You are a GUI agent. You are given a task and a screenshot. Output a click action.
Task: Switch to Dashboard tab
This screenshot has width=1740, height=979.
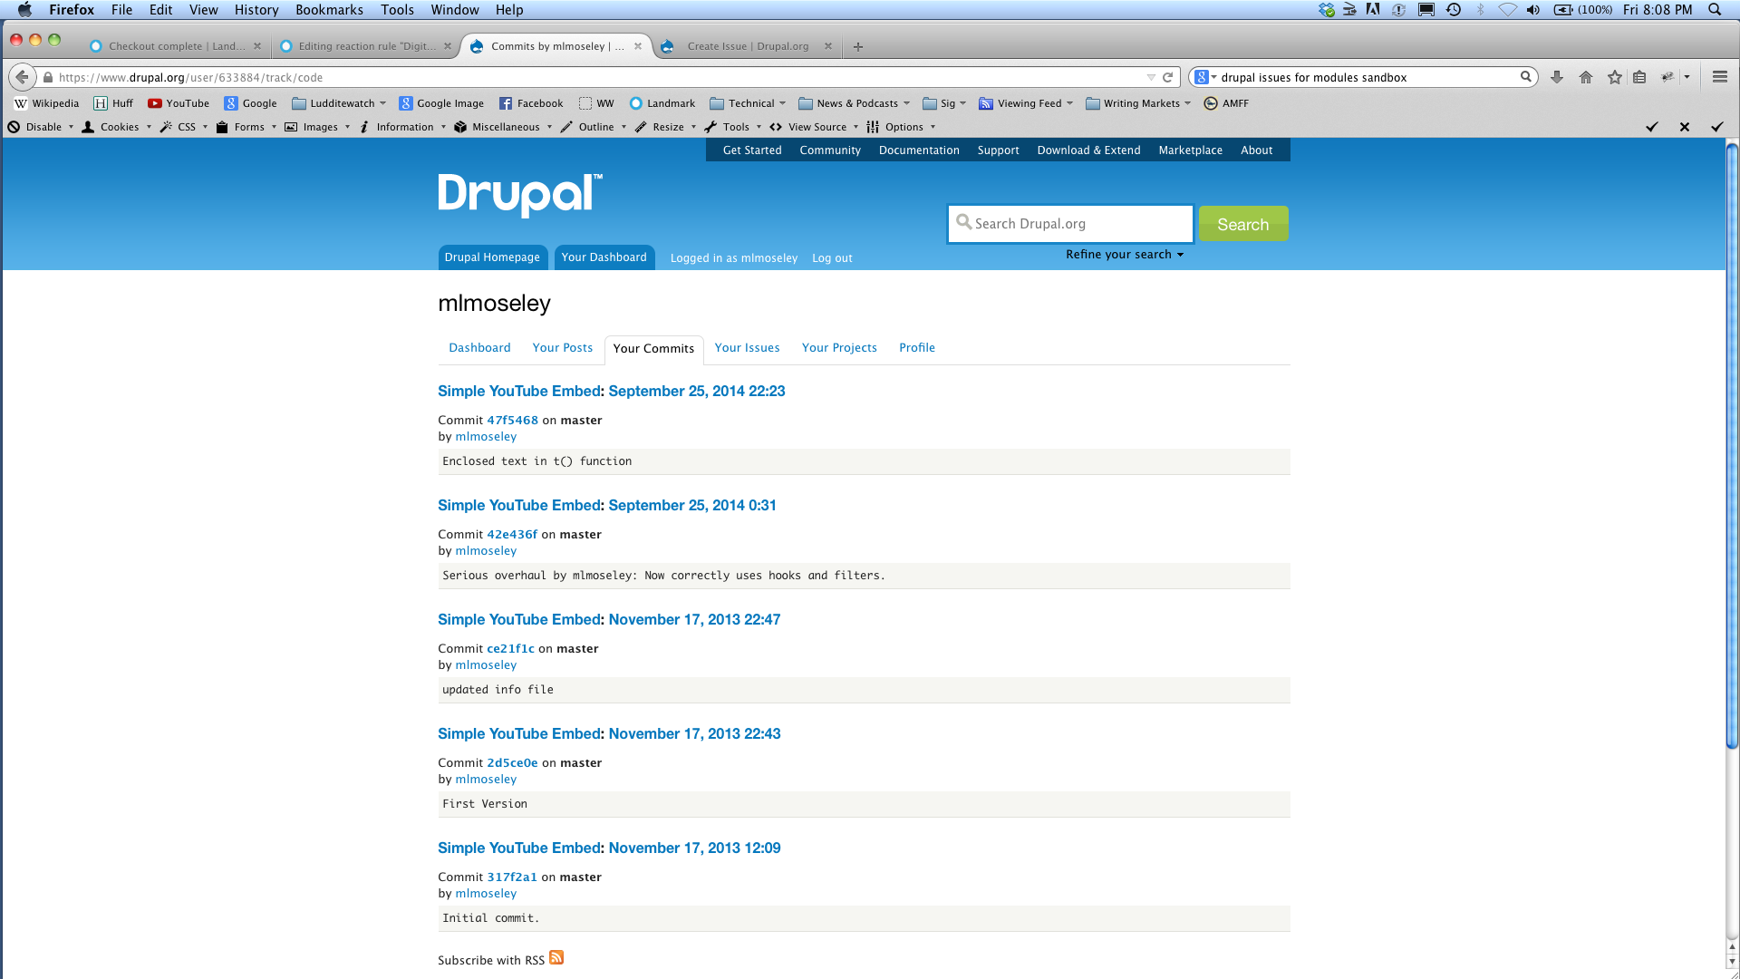[x=479, y=348]
